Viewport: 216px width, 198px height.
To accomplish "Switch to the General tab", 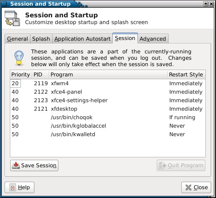I will tap(17, 39).
